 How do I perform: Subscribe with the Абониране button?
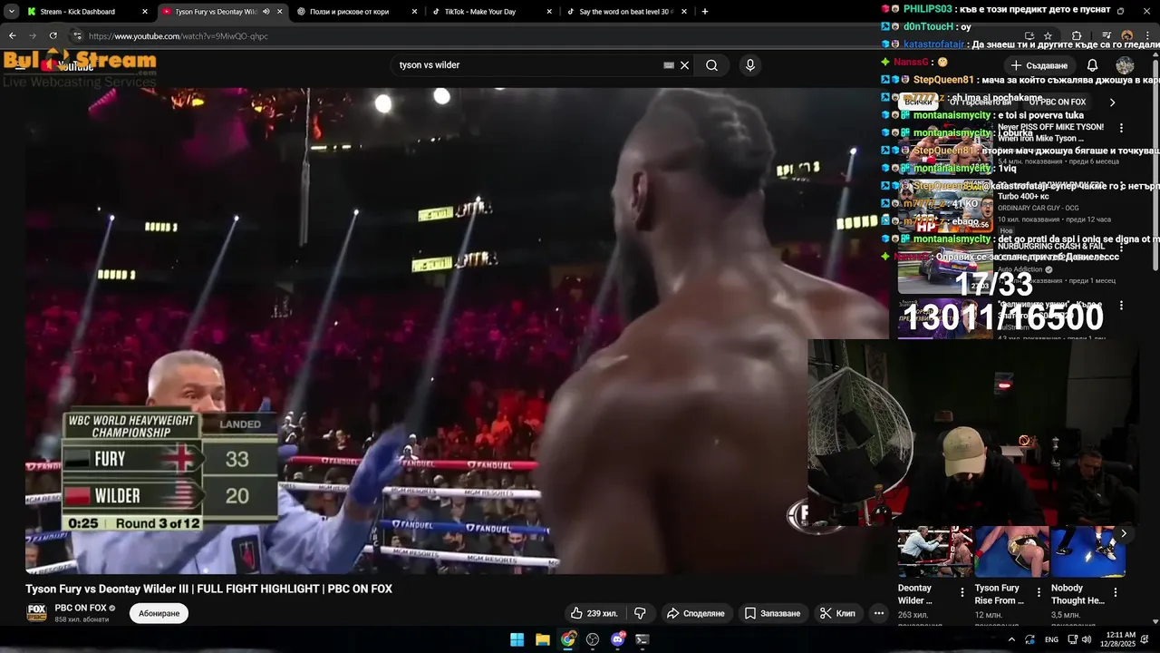(x=159, y=613)
